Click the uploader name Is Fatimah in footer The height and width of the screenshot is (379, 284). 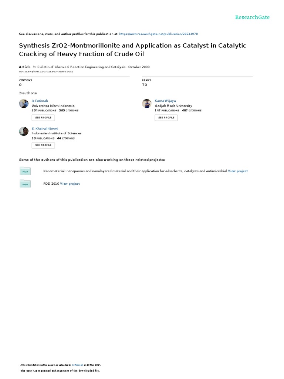78,365
